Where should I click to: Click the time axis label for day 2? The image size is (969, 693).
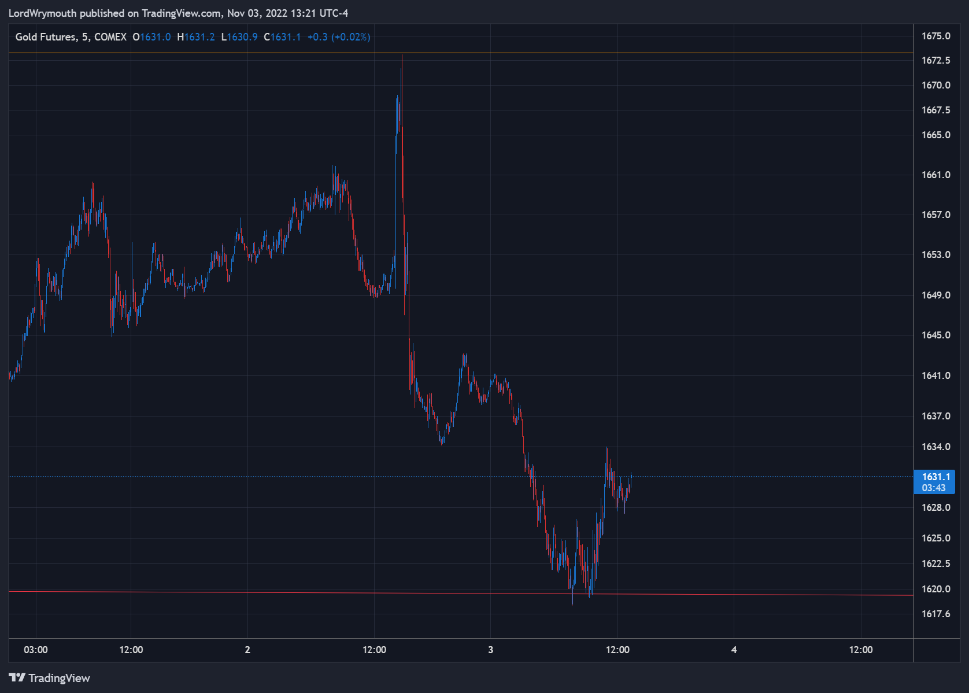point(247,650)
